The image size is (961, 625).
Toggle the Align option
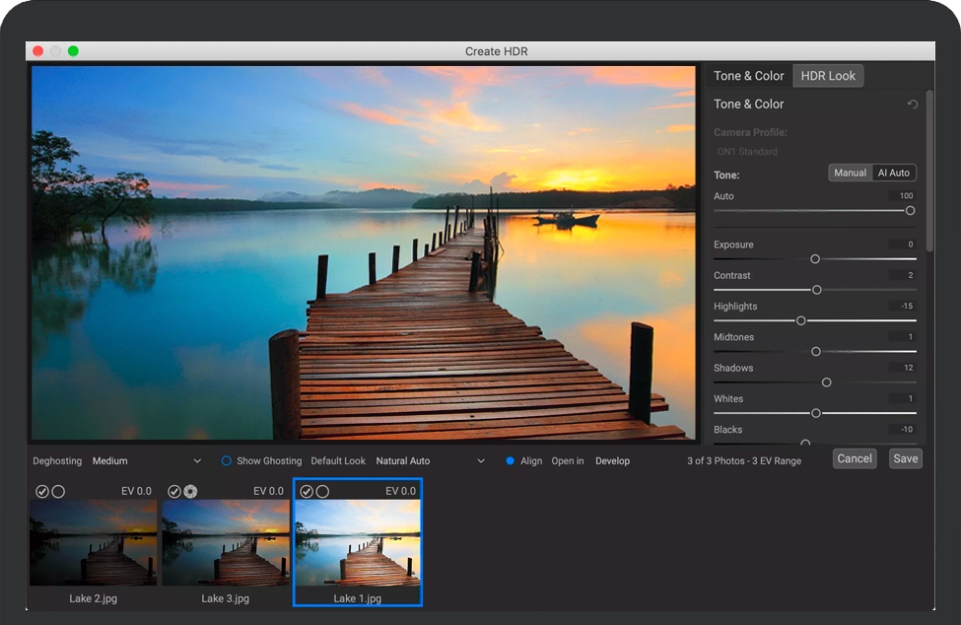click(511, 460)
